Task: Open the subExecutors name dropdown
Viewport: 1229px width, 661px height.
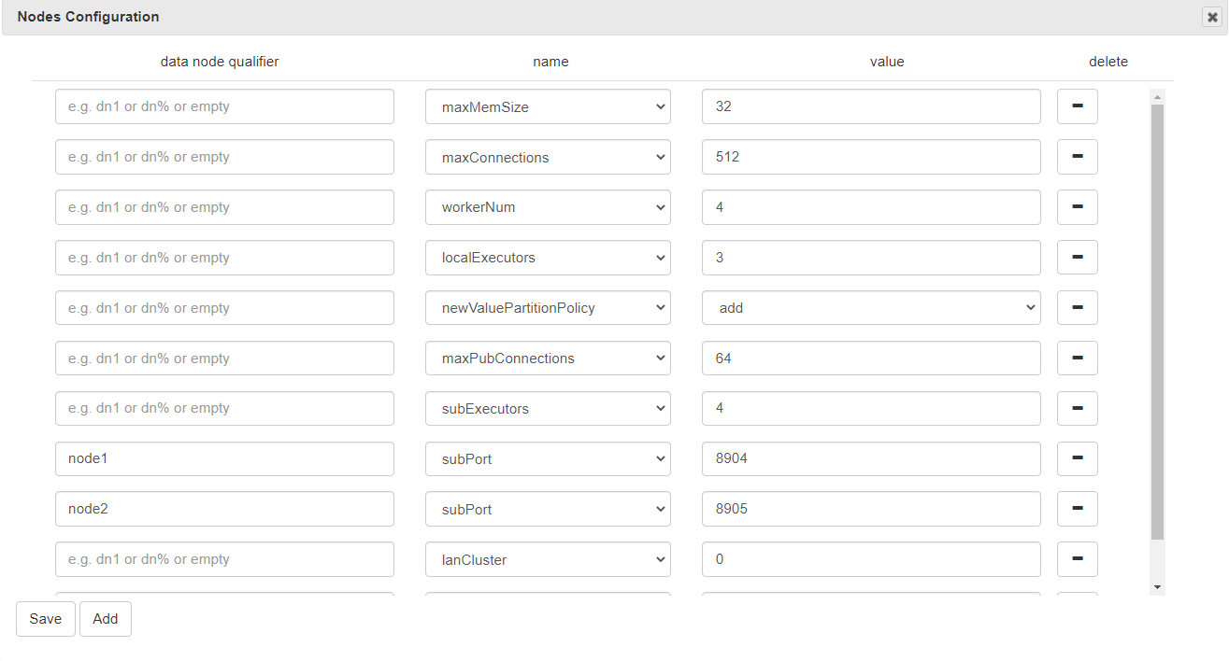Action: point(548,408)
